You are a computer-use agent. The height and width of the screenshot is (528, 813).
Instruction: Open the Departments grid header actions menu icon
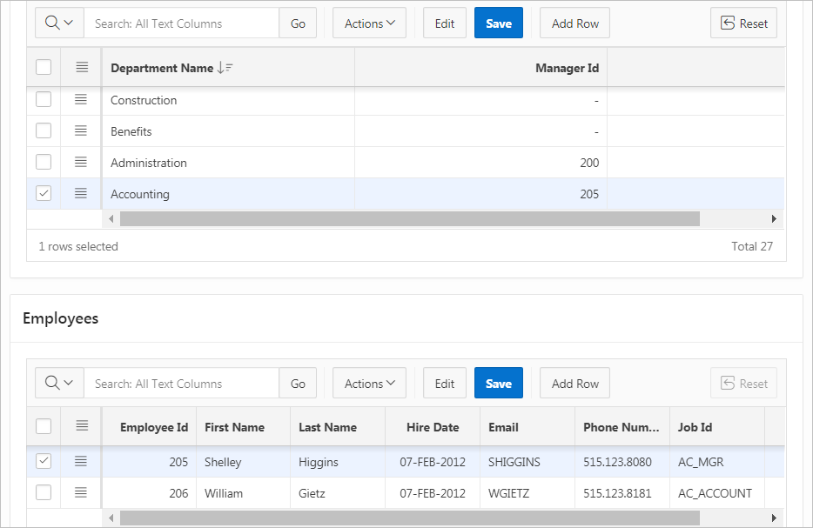coord(81,68)
